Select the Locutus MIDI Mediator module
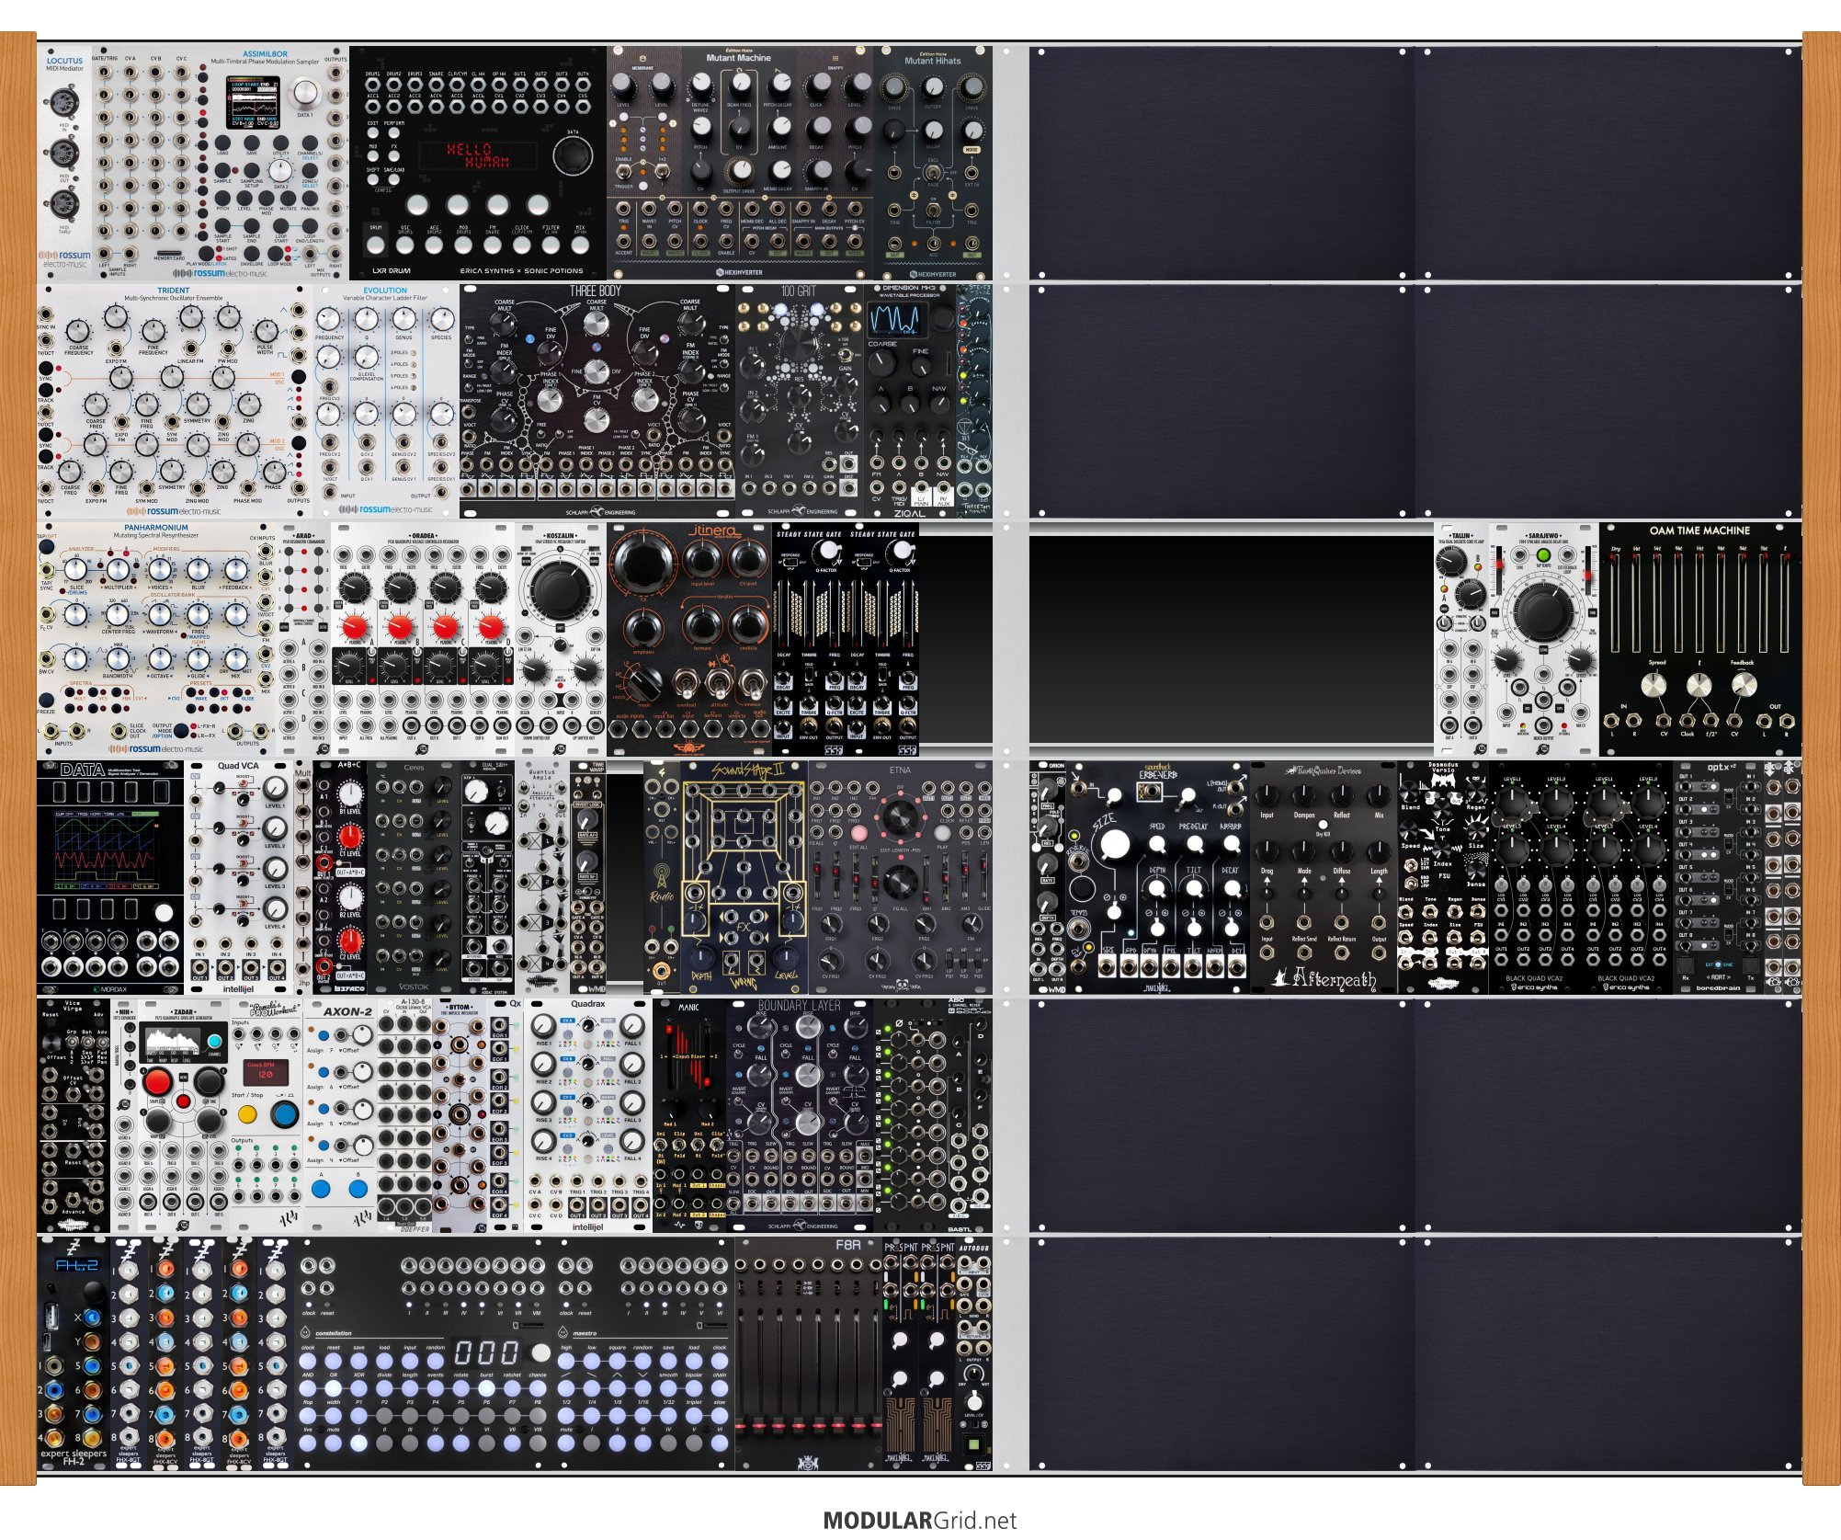1841x1540 pixels. (64, 164)
